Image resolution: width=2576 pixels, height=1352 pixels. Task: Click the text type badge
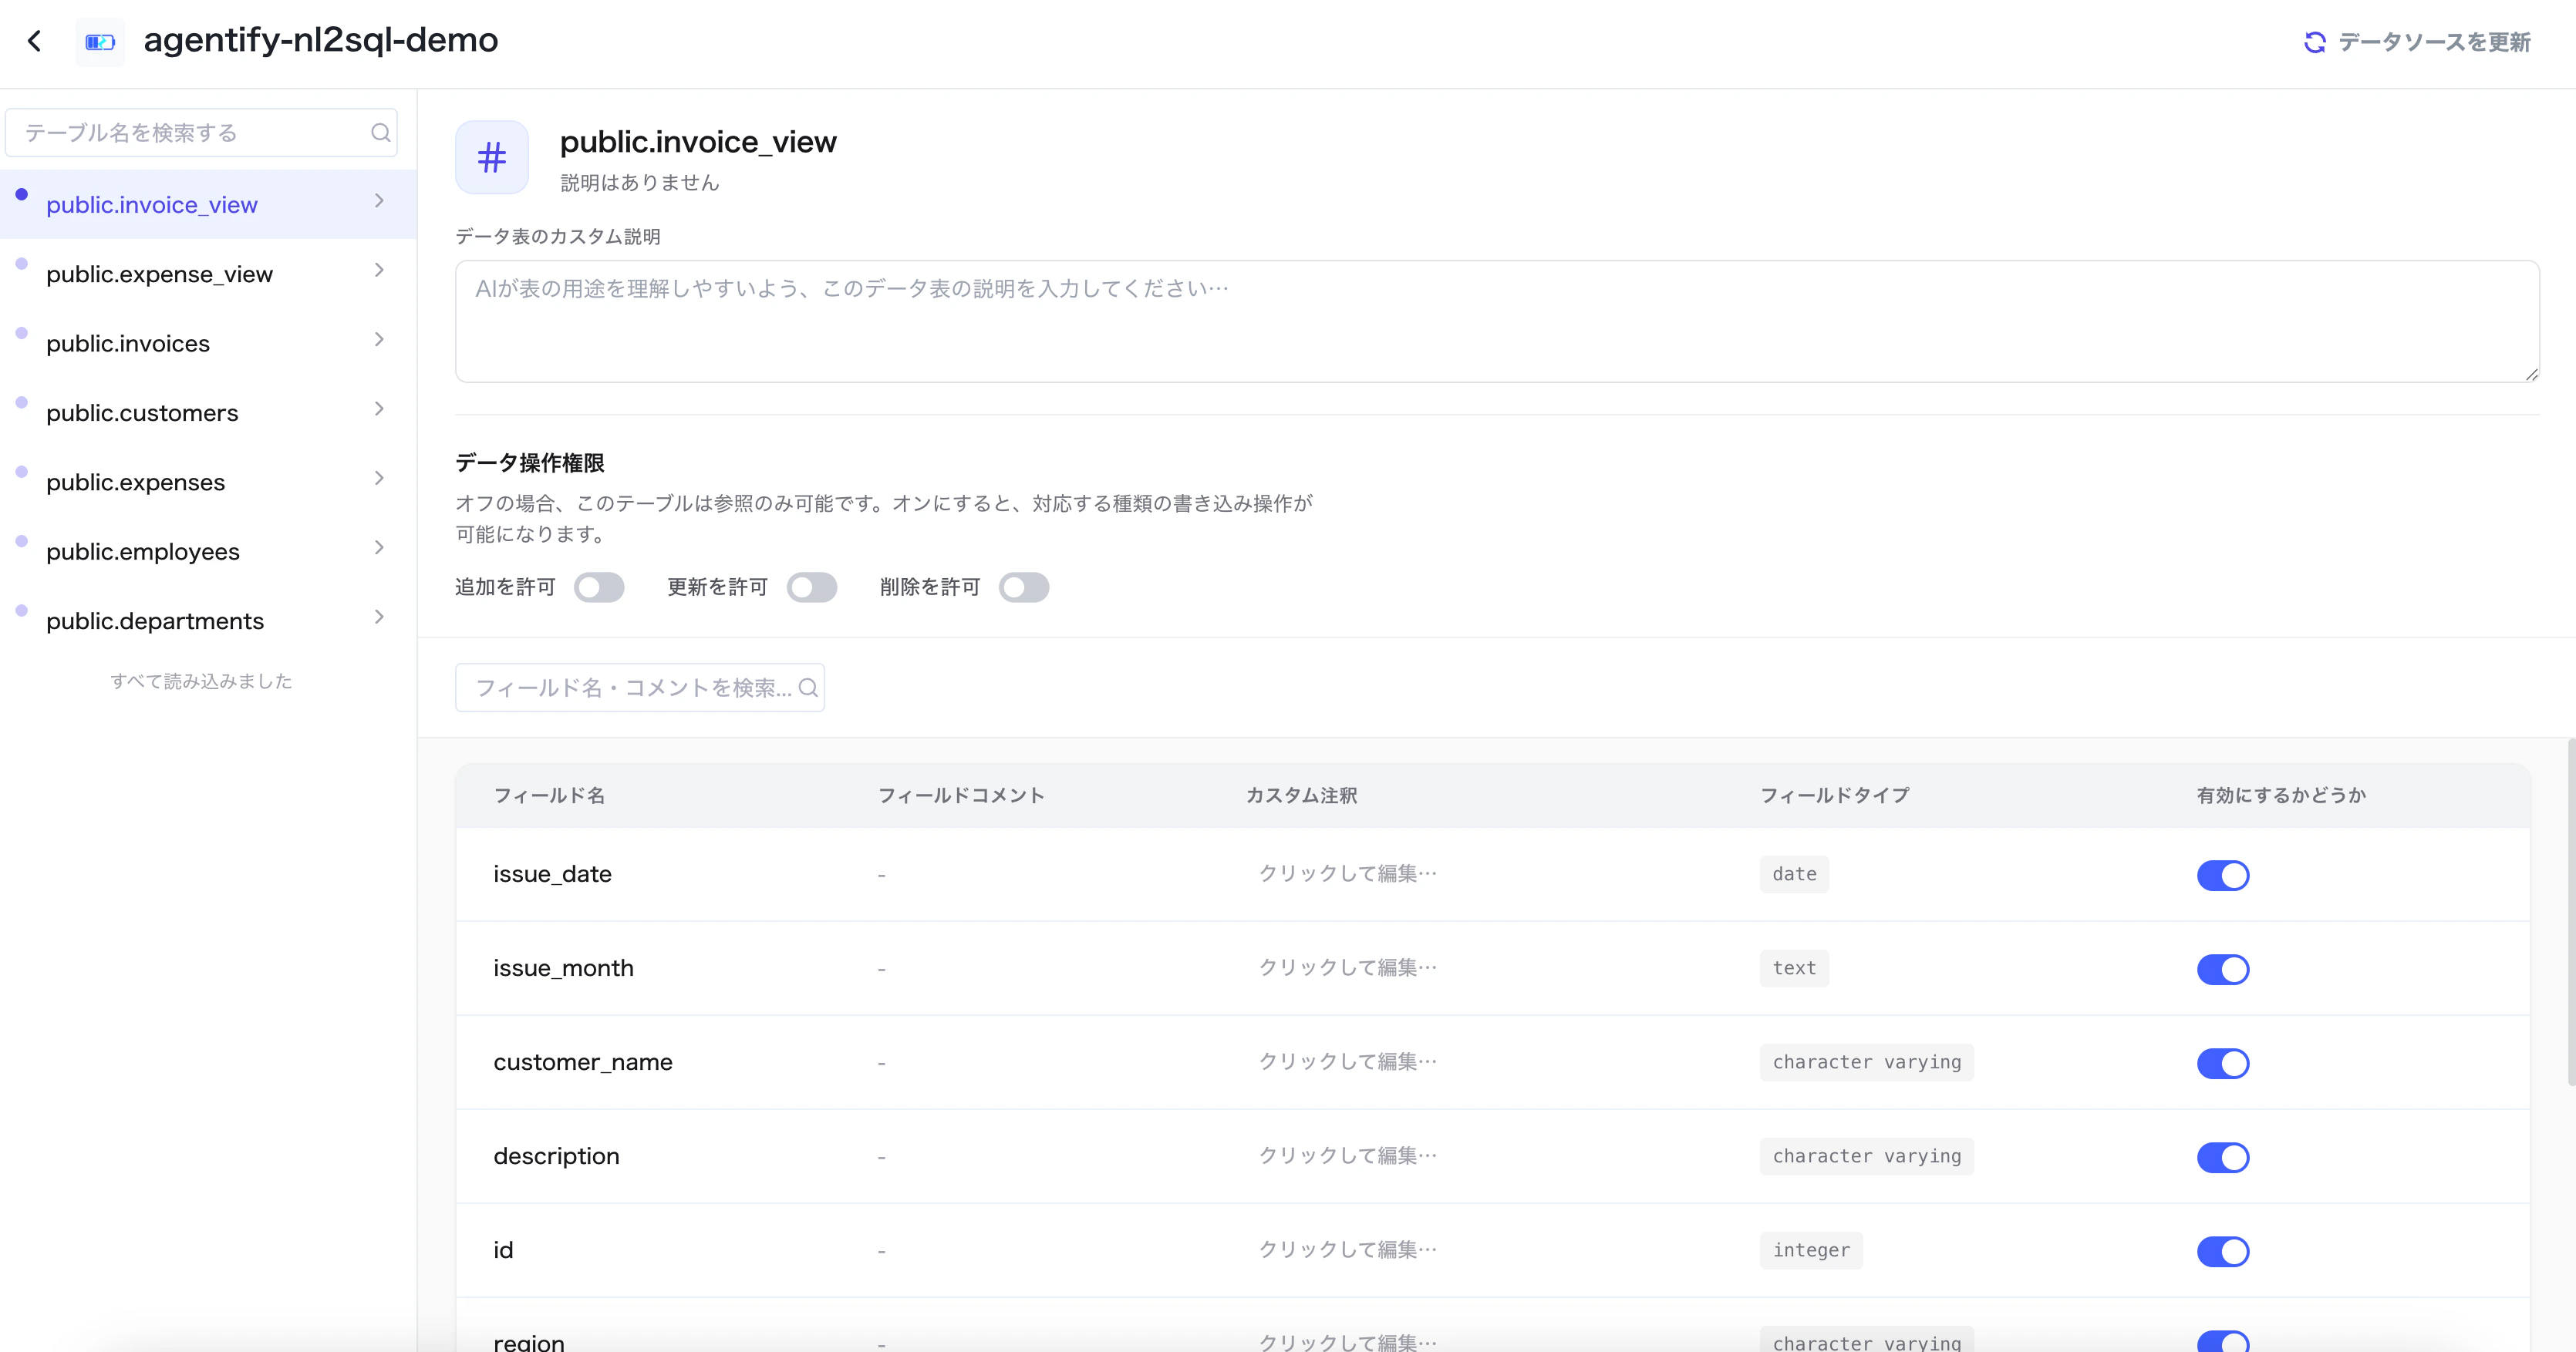point(1794,968)
